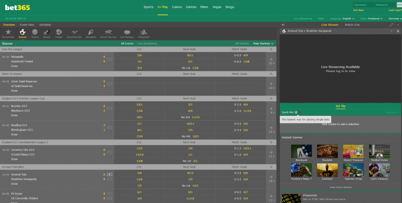Open the Poker menu
Screen dimensions: 402x203
click(x=204, y=7)
